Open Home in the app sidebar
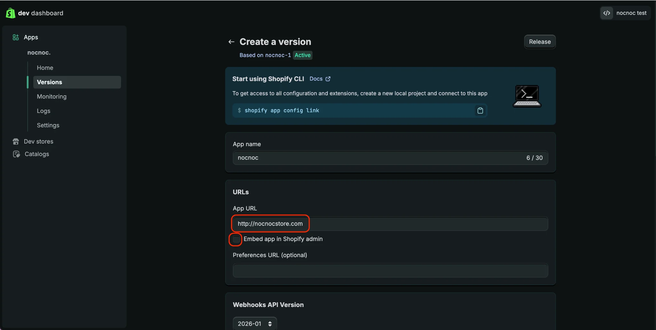This screenshot has height=330, width=656. 45,68
